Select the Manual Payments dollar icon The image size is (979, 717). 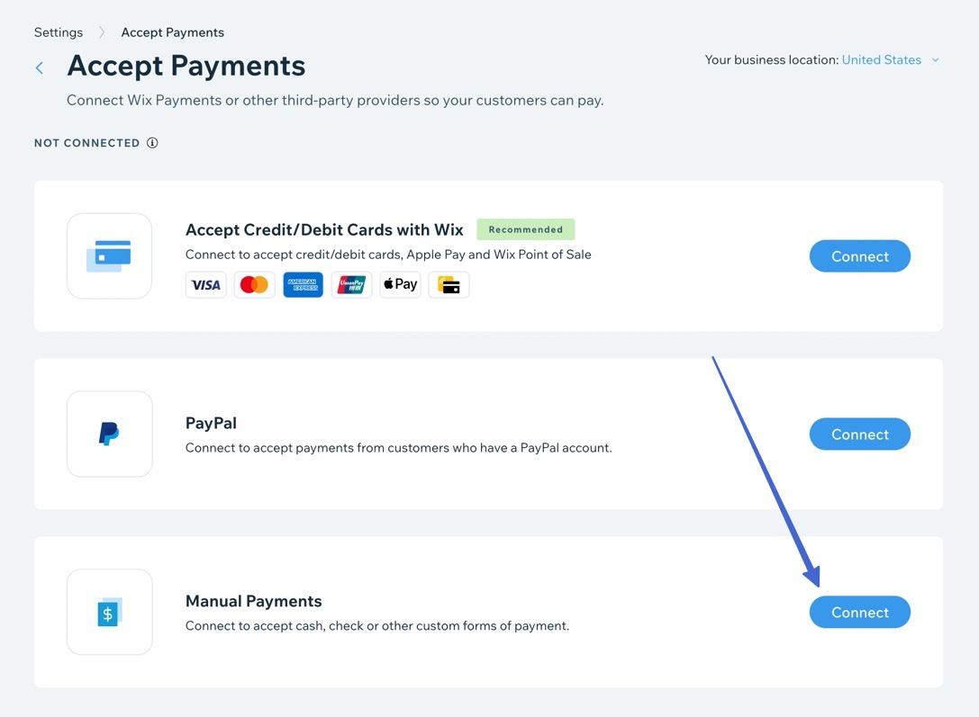[109, 612]
